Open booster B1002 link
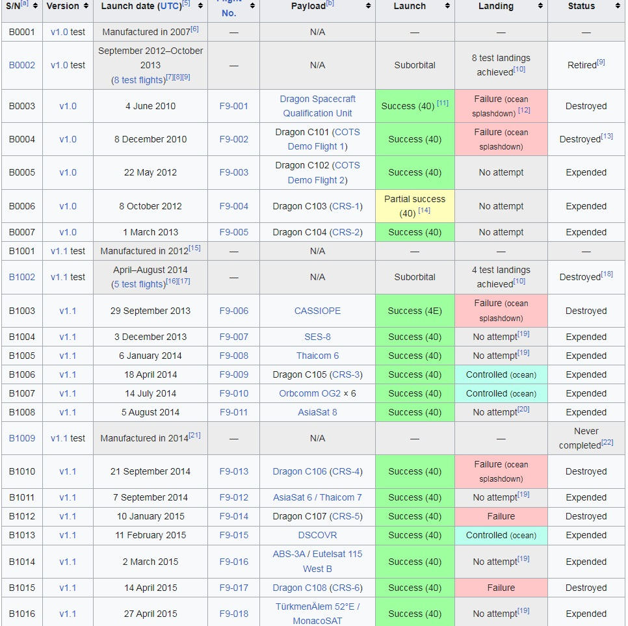 tap(22, 277)
